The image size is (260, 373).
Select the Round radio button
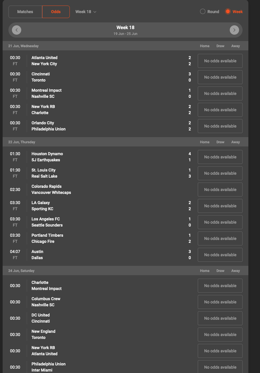(202, 11)
